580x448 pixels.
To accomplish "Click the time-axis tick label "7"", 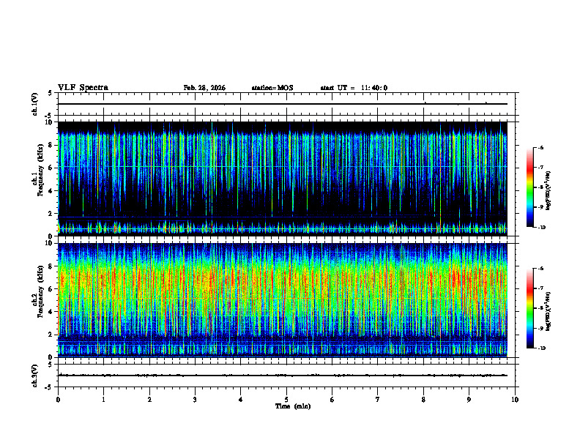I will 377,400.
